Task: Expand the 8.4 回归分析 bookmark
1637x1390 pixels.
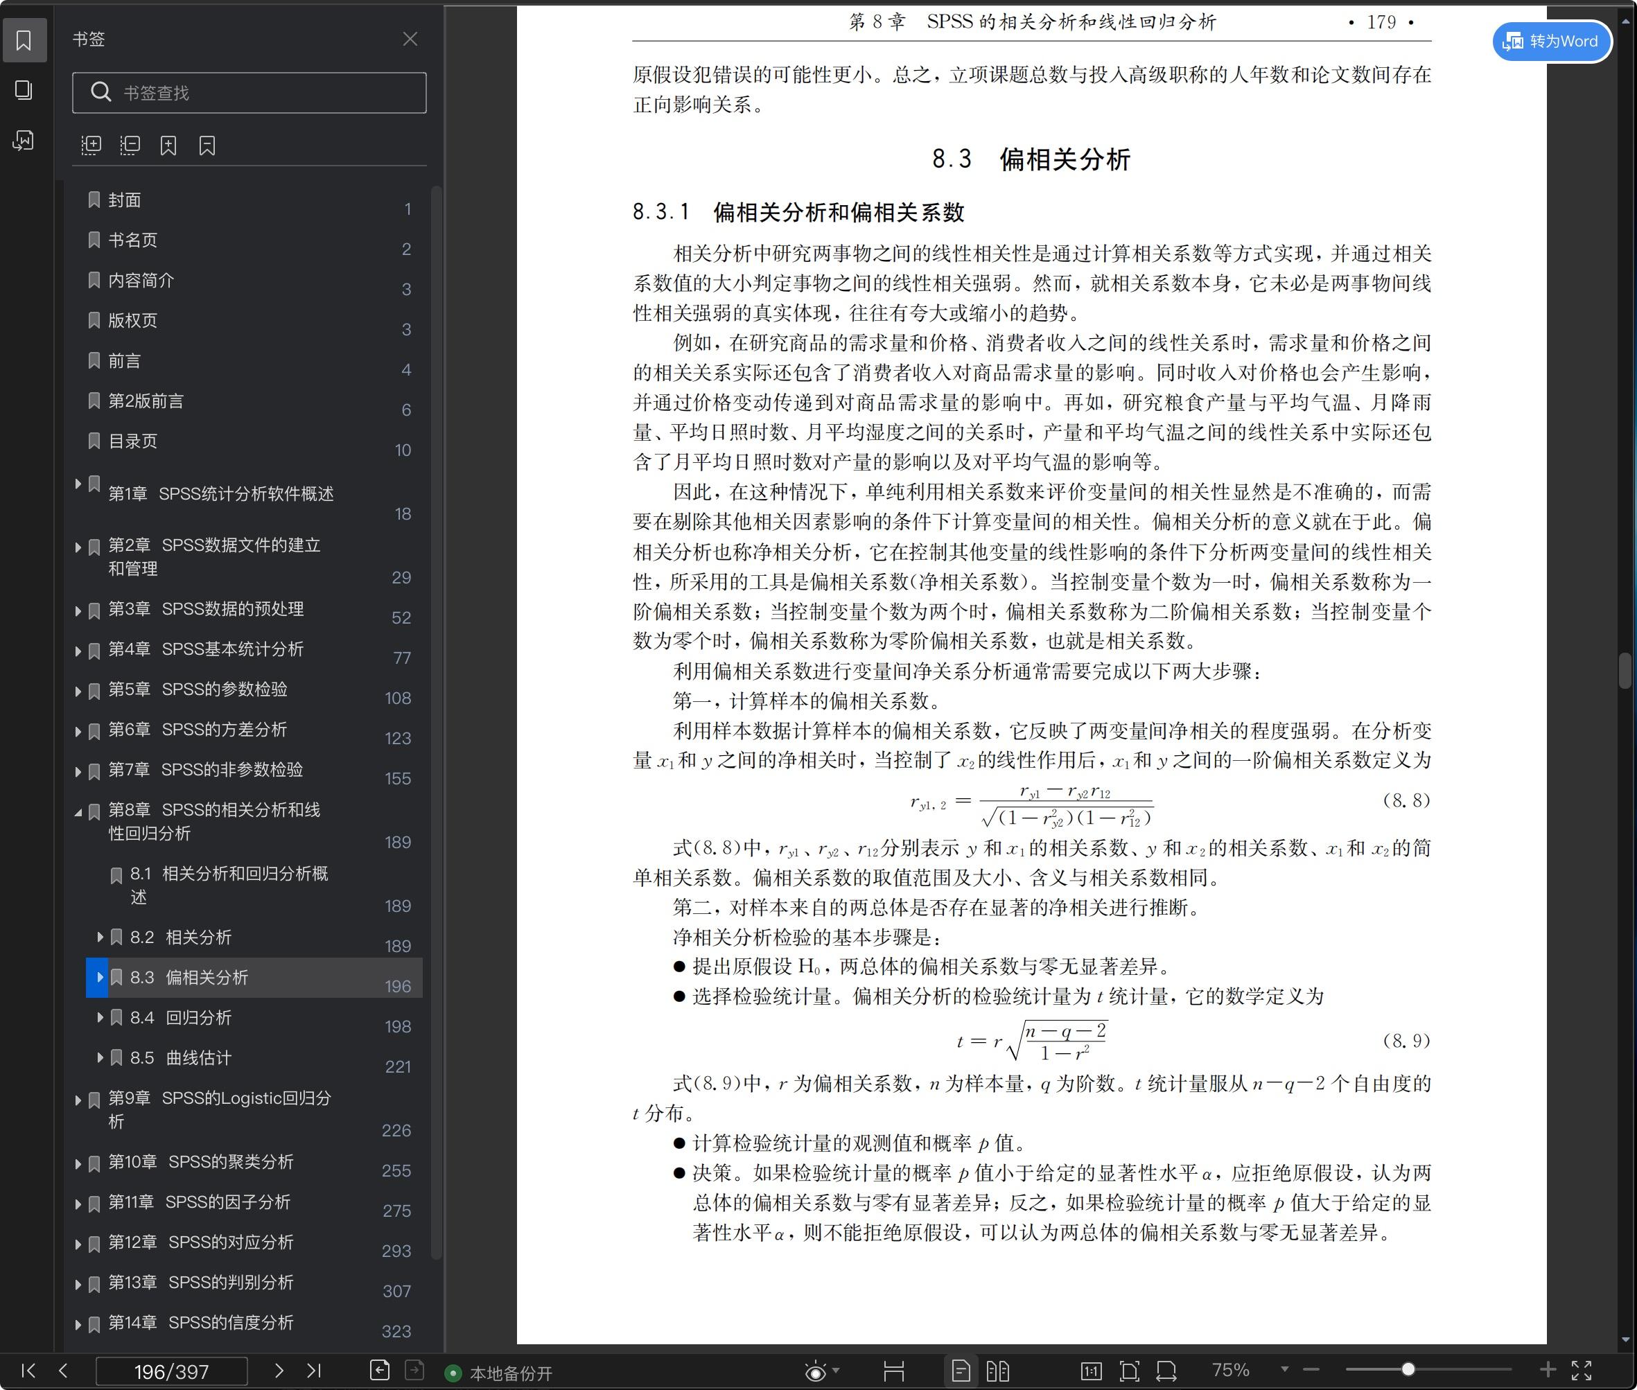Action: (100, 1017)
